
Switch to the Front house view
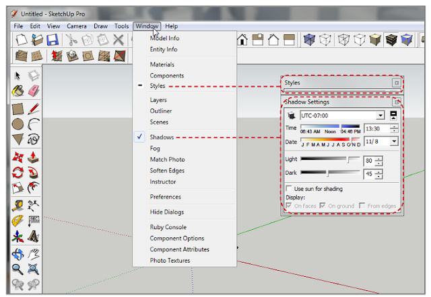[242, 40]
